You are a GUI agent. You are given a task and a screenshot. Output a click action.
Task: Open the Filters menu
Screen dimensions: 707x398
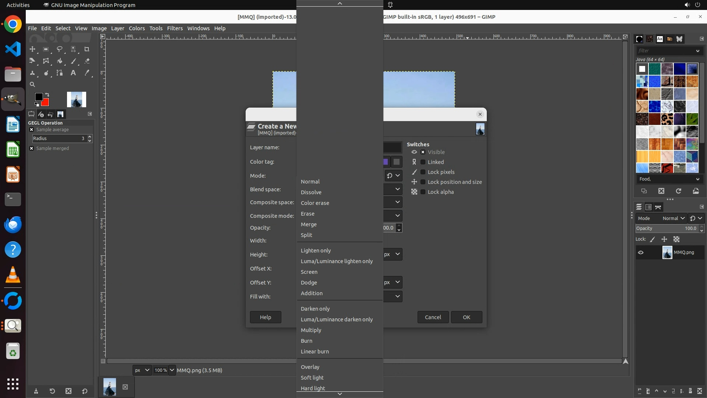pyautogui.click(x=175, y=28)
